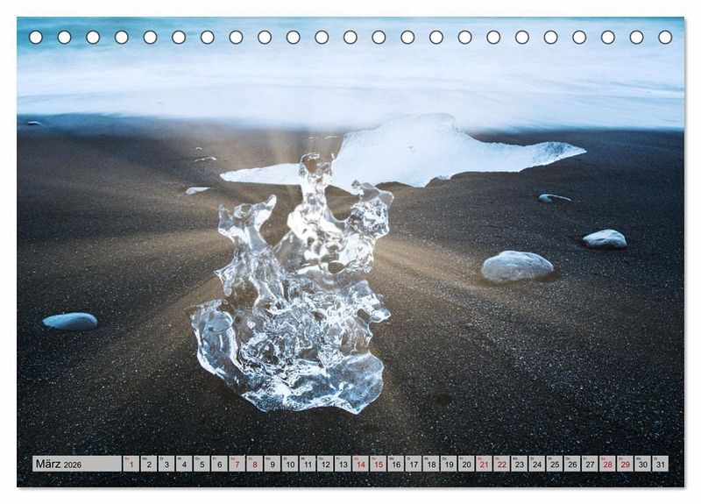
Task: Click the red day 21 cell
Action: [485, 464]
